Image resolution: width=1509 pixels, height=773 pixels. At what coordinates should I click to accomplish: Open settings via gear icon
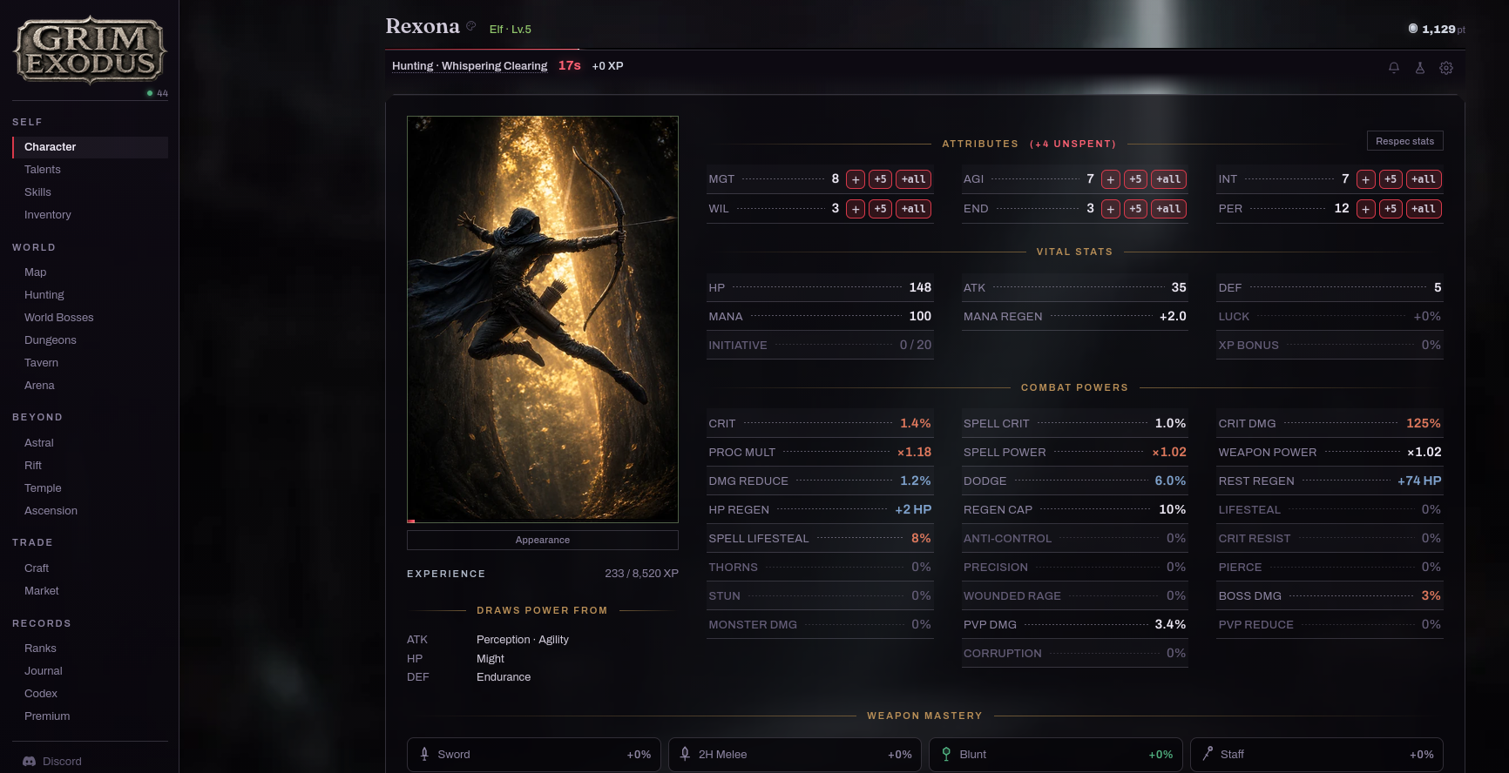coord(1446,68)
